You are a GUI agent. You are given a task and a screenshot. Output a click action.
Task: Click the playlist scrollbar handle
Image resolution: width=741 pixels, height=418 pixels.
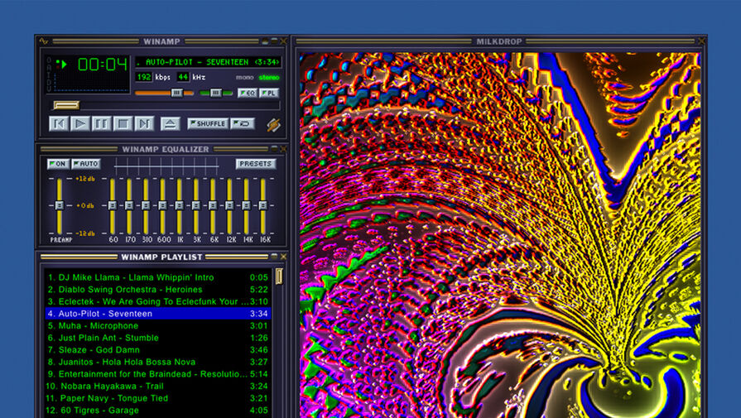279,276
